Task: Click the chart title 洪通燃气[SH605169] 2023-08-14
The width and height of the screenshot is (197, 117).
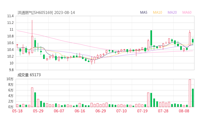Action: point(46,12)
